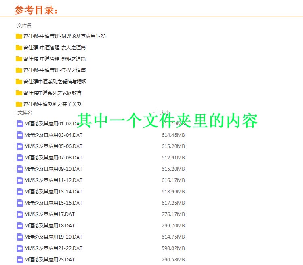Click video icon beside M理论及其应用17.DAT

[20, 214]
